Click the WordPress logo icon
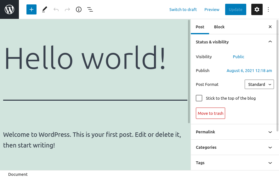Viewport: 279px width, 178px height. click(x=9, y=9)
